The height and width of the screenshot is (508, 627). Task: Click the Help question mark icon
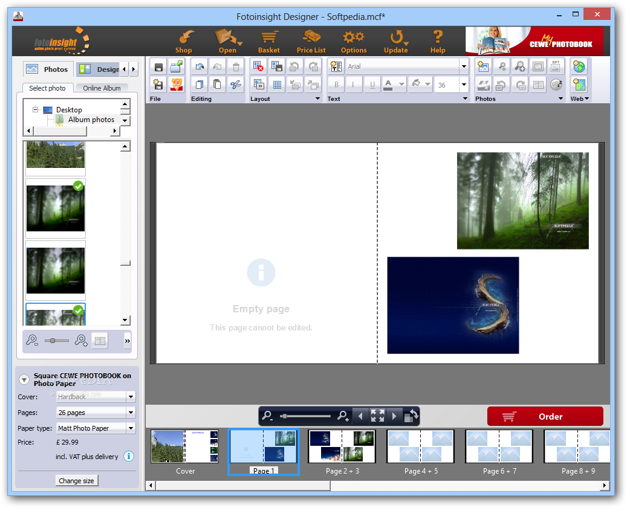(x=438, y=42)
